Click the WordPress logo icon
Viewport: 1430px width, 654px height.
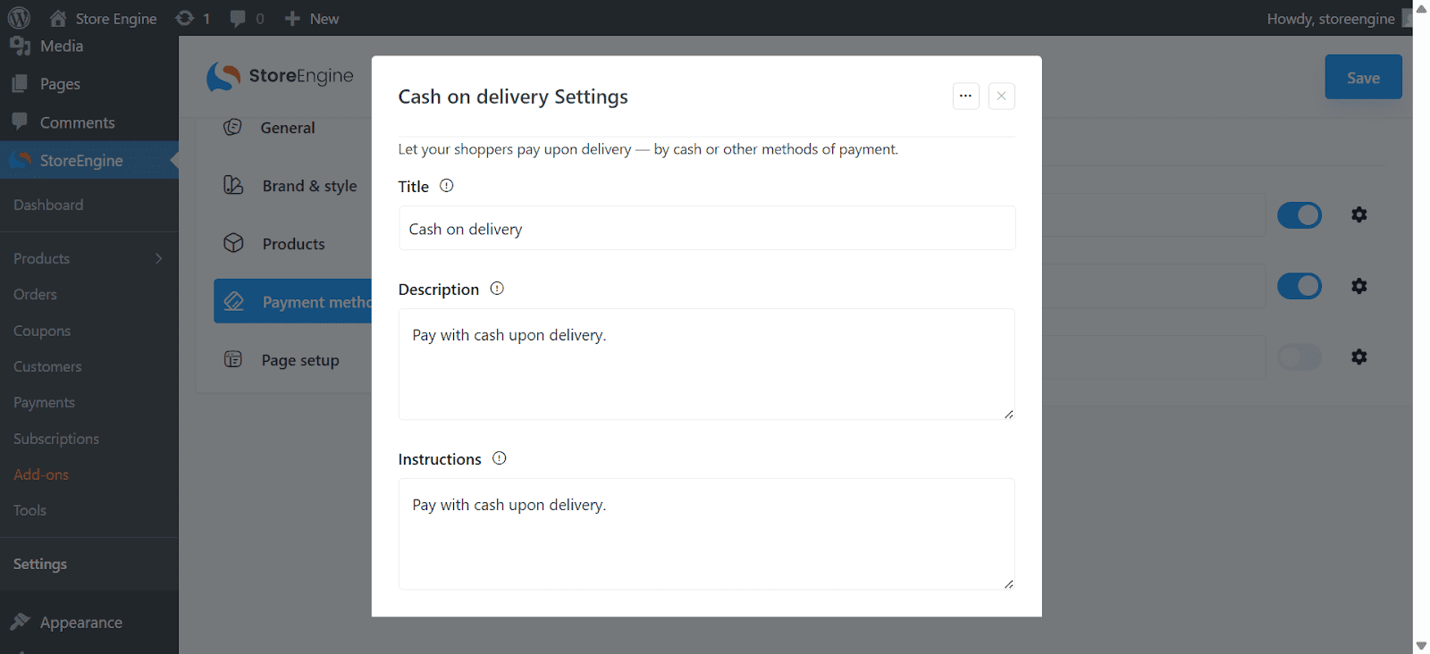pyautogui.click(x=19, y=18)
